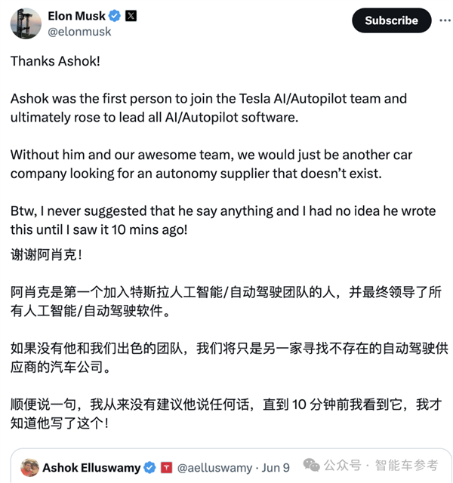The image size is (453, 483).
Task: Click Ashok Elluswamy's avatar in quoted post
Action: pyautogui.click(x=30, y=467)
